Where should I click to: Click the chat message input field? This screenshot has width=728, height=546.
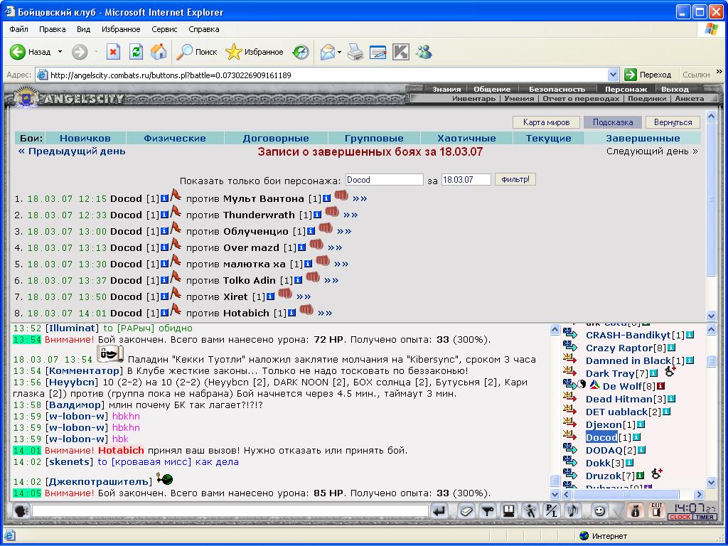click(x=230, y=511)
